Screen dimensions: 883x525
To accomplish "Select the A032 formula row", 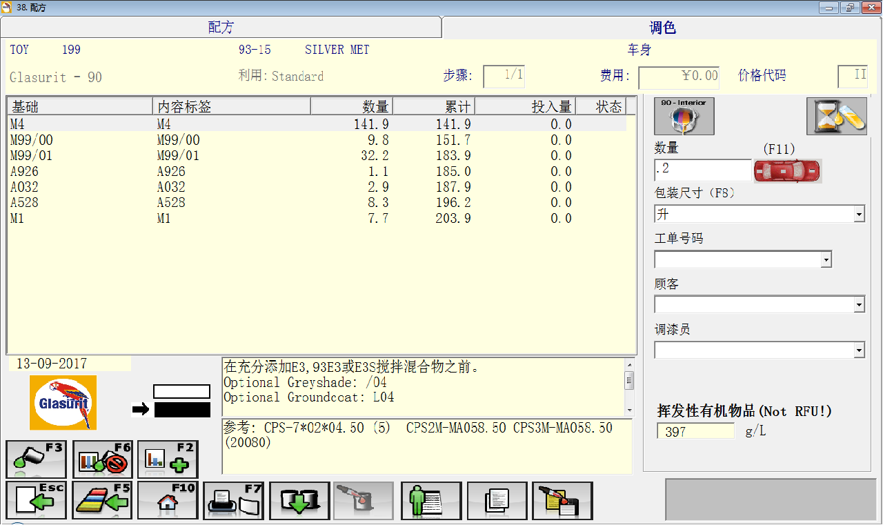I will (x=317, y=187).
